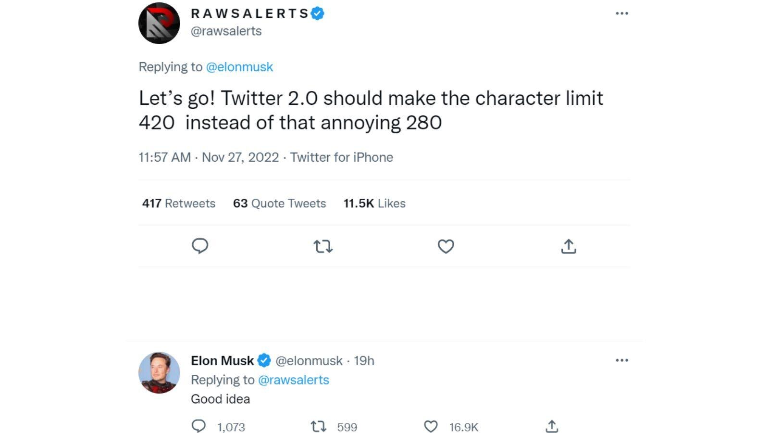
Task: View the 417 Retweets list
Action: pyautogui.click(x=179, y=204)
